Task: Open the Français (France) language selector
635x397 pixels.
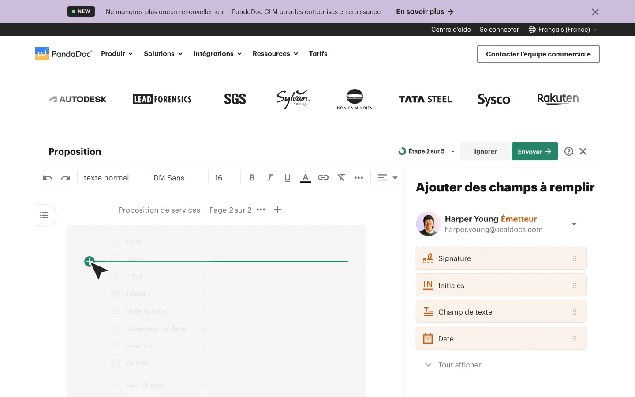Action: pyautogui.click(x=563, y=30)
